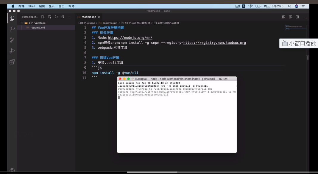Click line number 6 in the gutter
The height and width of the screenshot is (174, 318).
pos(85,53)
